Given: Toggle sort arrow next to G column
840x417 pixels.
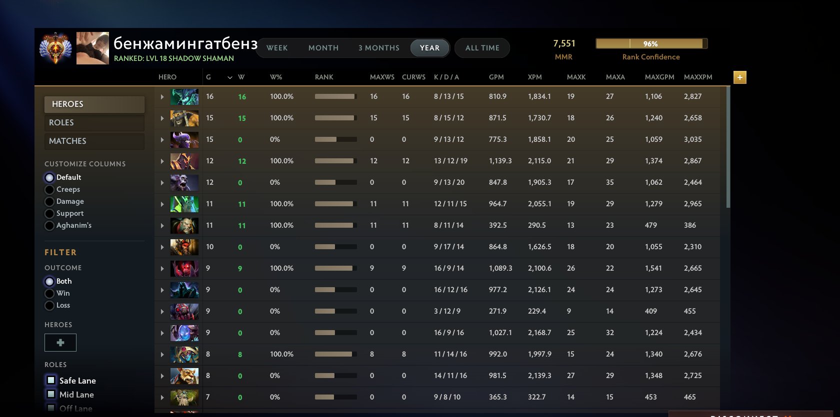Looking at the screenshot, I should [x=229, y=77].
